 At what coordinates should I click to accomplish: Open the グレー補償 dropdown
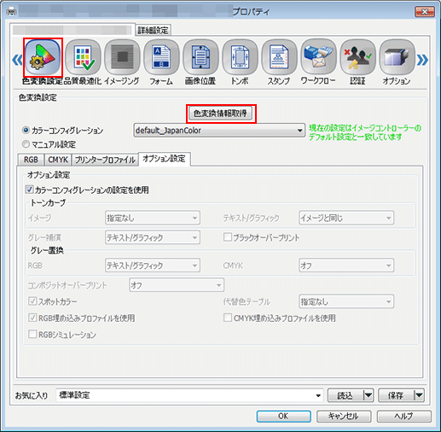[153, 237]
